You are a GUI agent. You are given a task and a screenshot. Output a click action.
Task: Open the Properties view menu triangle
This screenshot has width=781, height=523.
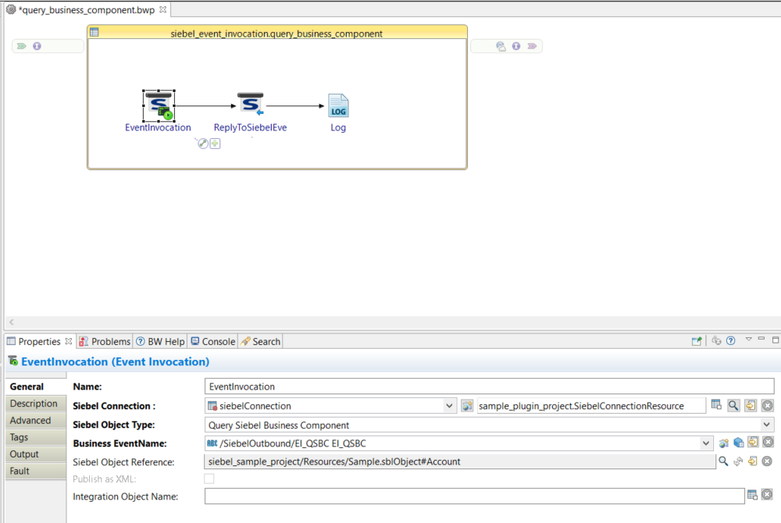(x=748, y=340)
